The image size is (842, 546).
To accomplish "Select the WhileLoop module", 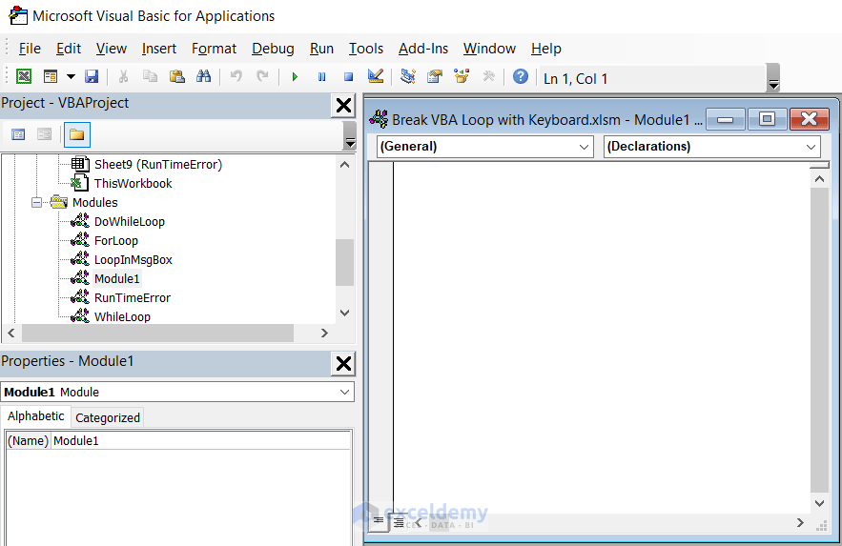I will point(122,317).
